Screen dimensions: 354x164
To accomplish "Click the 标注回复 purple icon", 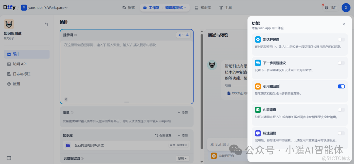I will 258,133.
